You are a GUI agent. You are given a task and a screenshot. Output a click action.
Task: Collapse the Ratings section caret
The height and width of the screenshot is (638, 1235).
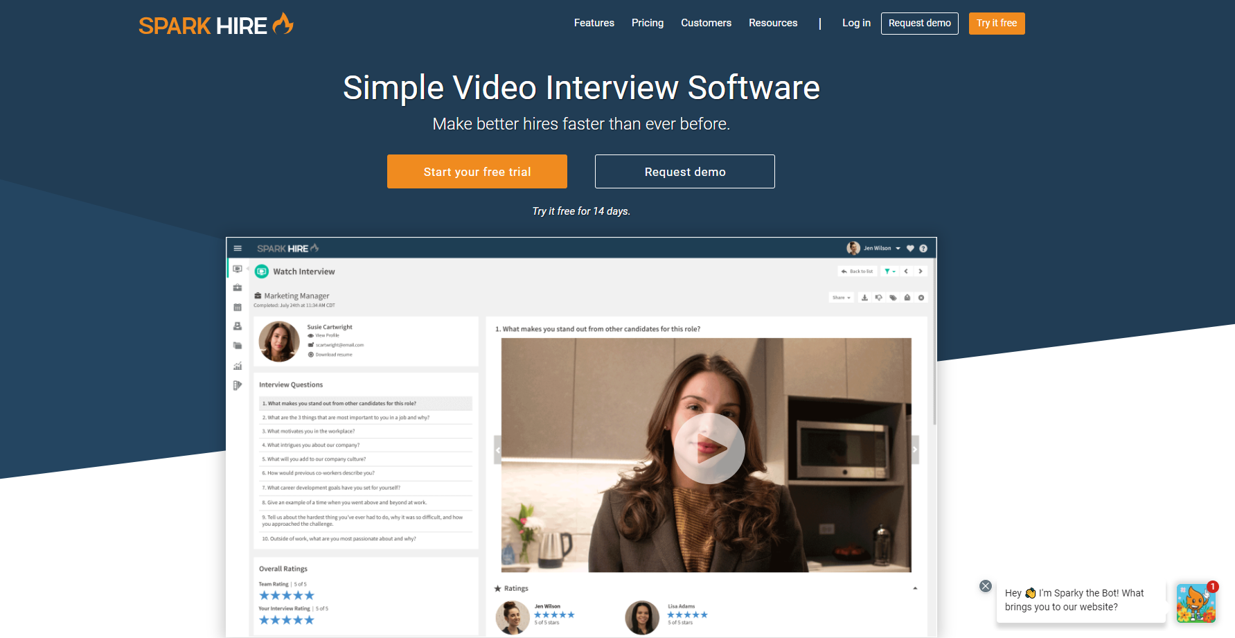915,588
